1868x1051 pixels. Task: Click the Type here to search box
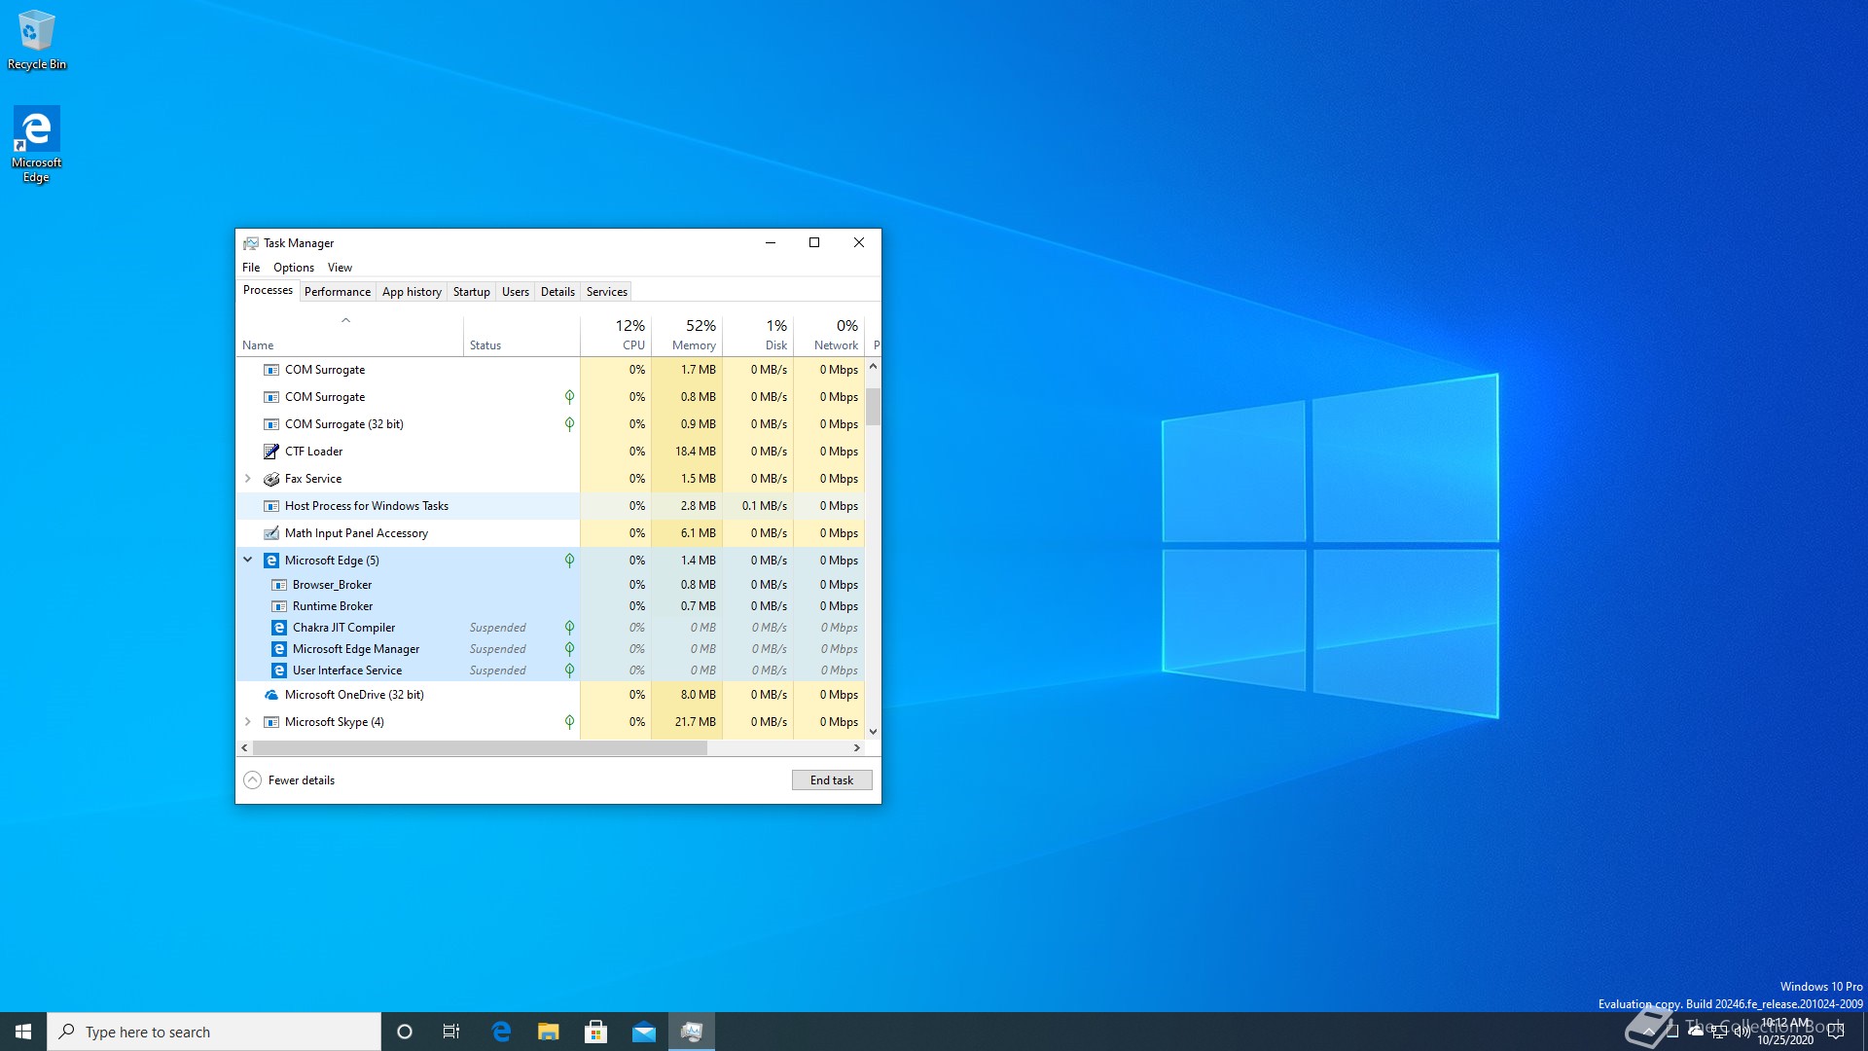(x=214, y=1032)
